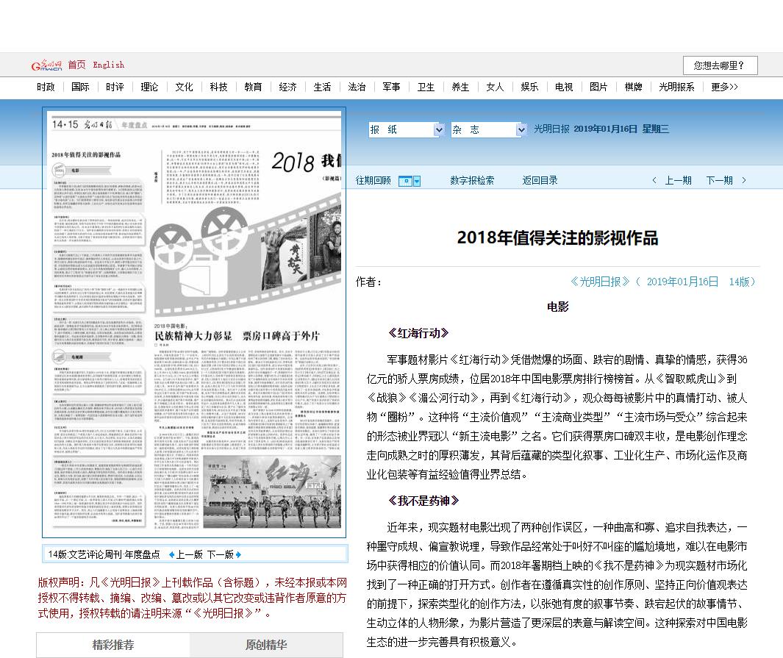783x658 pixels.
Task: Expand the arrow next to the calendar icon
Action: click(x=417, y=181)
